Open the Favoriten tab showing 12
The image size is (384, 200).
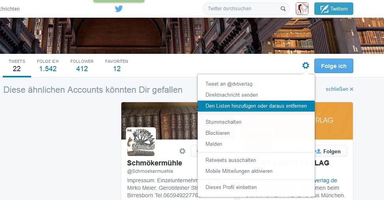[x=117, y=66]
